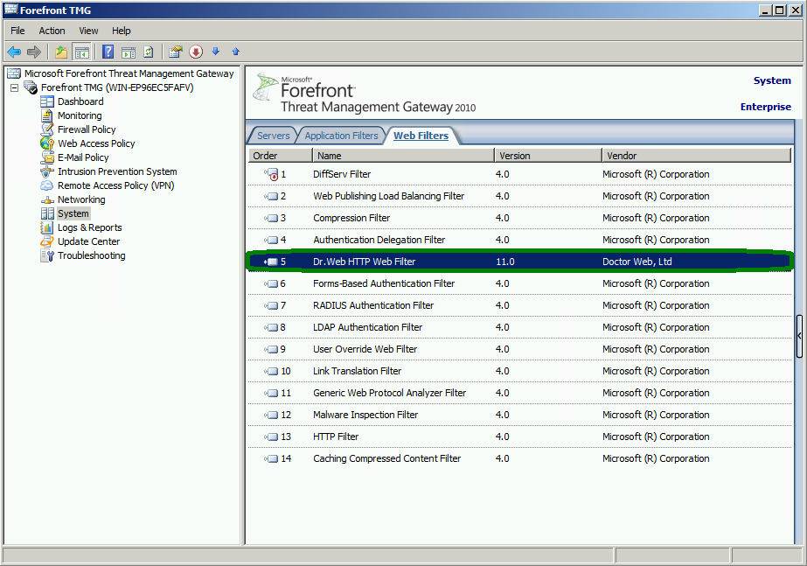Select the Web Filters tab
The image size is (807, 566).
pos(421,136)
